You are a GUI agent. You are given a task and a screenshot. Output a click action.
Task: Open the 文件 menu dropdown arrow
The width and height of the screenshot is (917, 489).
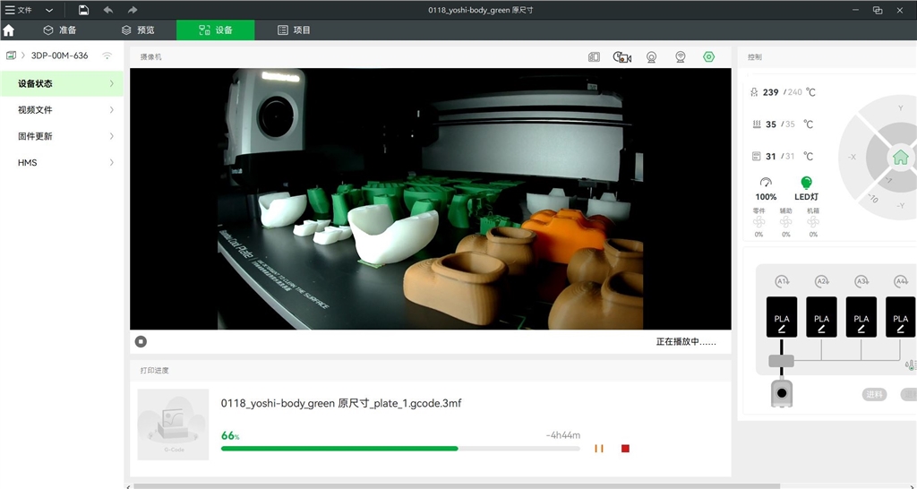48,10
